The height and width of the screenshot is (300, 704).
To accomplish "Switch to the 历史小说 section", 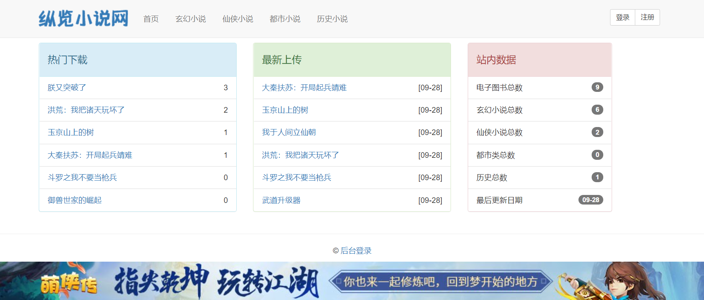I will point(332,19).
